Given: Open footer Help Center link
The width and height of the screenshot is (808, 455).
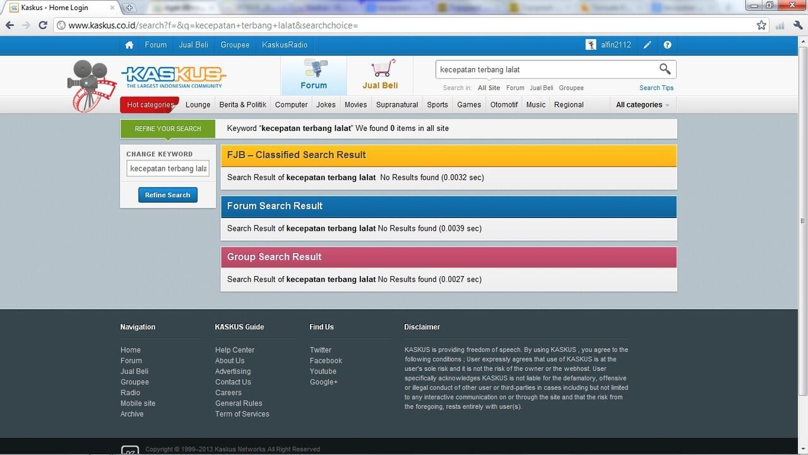Looking at the screenshot, I should click(x=235, y=350).
